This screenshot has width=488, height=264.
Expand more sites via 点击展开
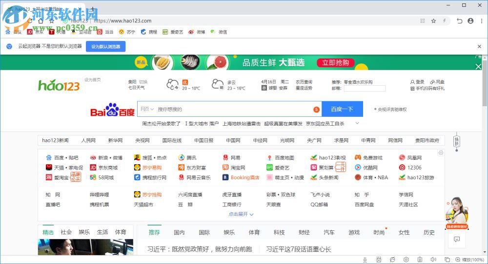[241, 214]
